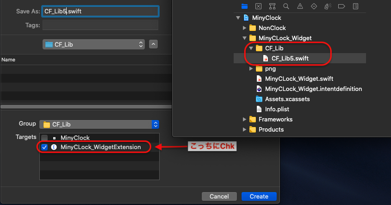The width and height of the screenshot is (391, 205).
Task: Open the Issue navigator warning icon
Action: tap(300, 6)
